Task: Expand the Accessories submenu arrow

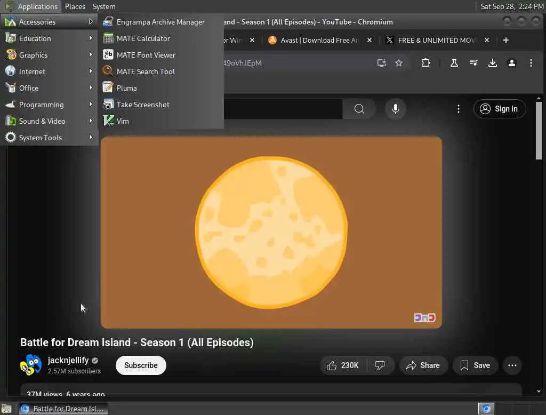Action: 91,22
